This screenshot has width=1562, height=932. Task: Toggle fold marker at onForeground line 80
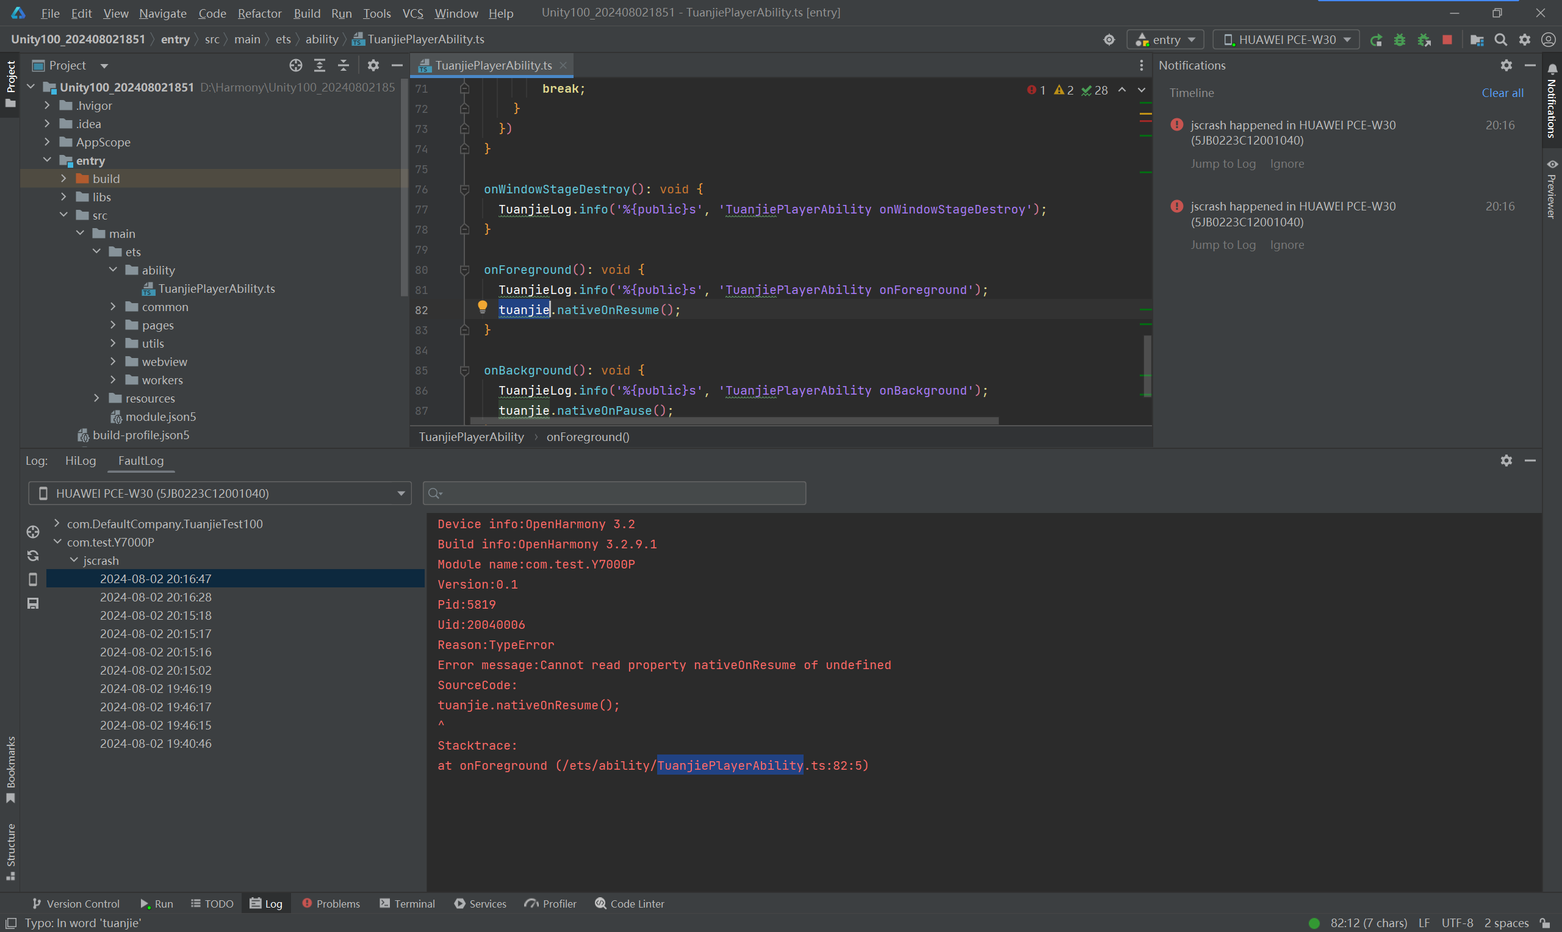pos(465,270)
